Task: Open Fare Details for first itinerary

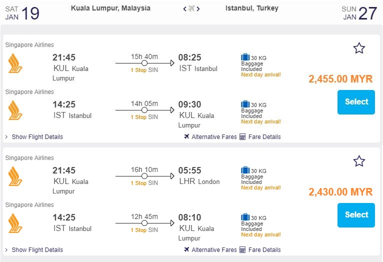Action: point(264,137)
